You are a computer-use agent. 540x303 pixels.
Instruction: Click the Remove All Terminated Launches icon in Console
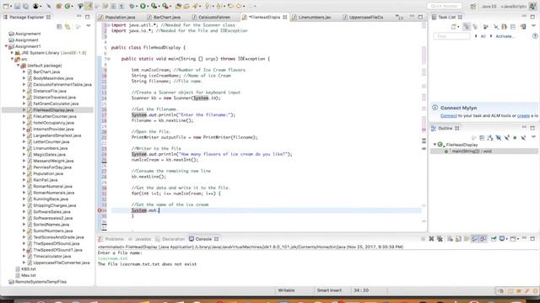(440, 239)
